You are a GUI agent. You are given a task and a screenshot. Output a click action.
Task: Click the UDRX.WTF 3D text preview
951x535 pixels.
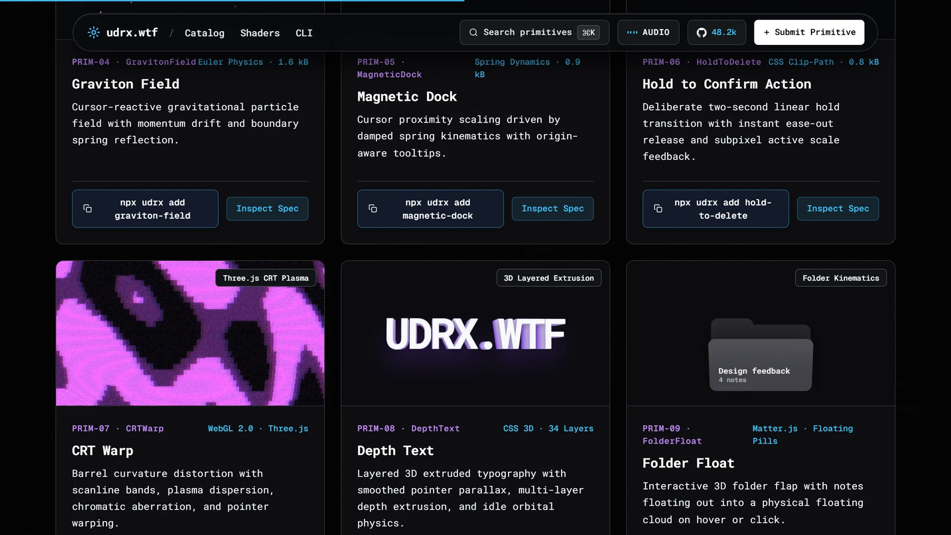(x=475, y=334)
